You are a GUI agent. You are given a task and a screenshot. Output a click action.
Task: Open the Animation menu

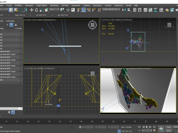coord(29,6)
